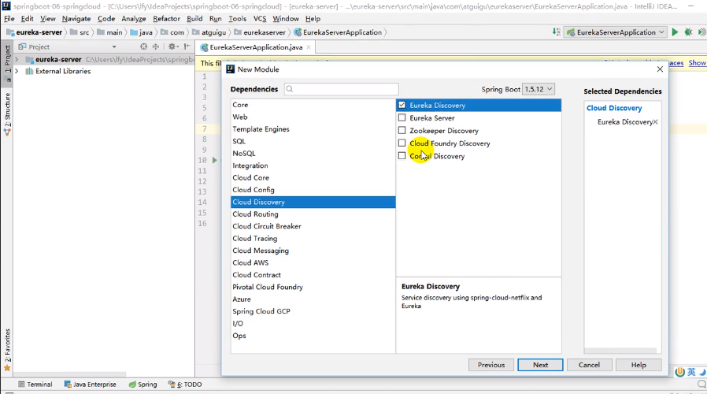Open the Navigate menu
707x394 pixels.
[76, 18]
